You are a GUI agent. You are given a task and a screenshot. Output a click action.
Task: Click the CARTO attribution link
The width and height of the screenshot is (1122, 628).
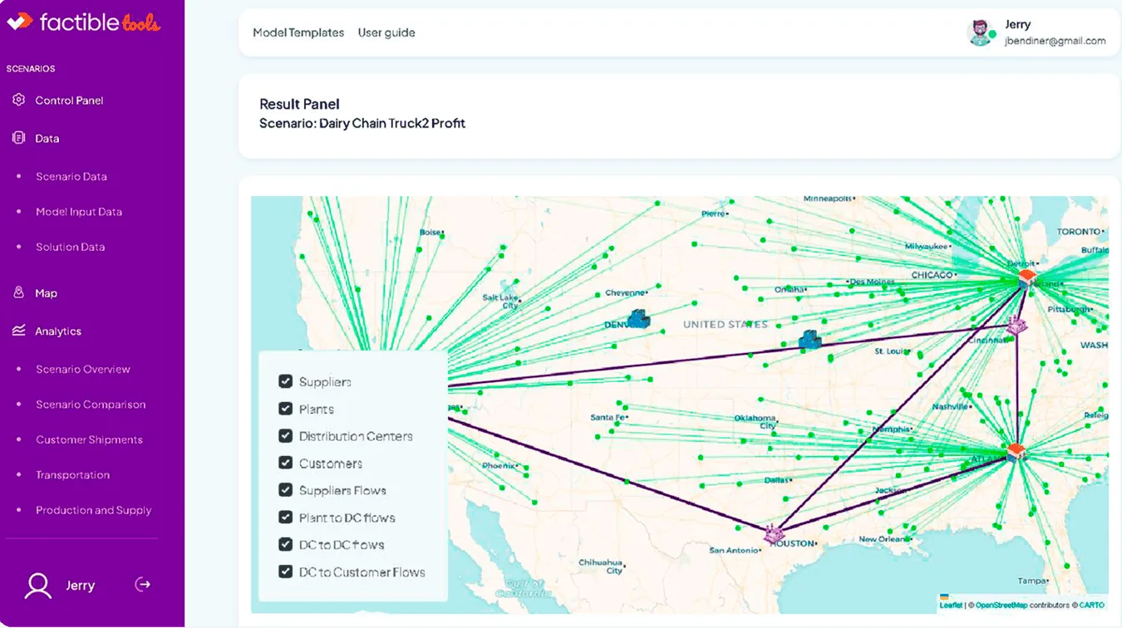pyautogui.click(x=1092, y=605)
